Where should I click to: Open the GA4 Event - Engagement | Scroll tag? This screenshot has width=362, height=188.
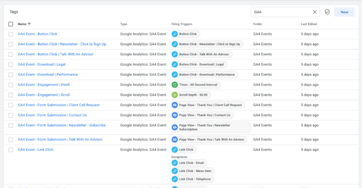pyautogui.click(x=44, y=95)
